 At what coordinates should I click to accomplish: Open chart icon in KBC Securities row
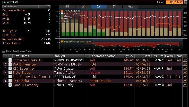pyautogui.click(x=185, y=68)
